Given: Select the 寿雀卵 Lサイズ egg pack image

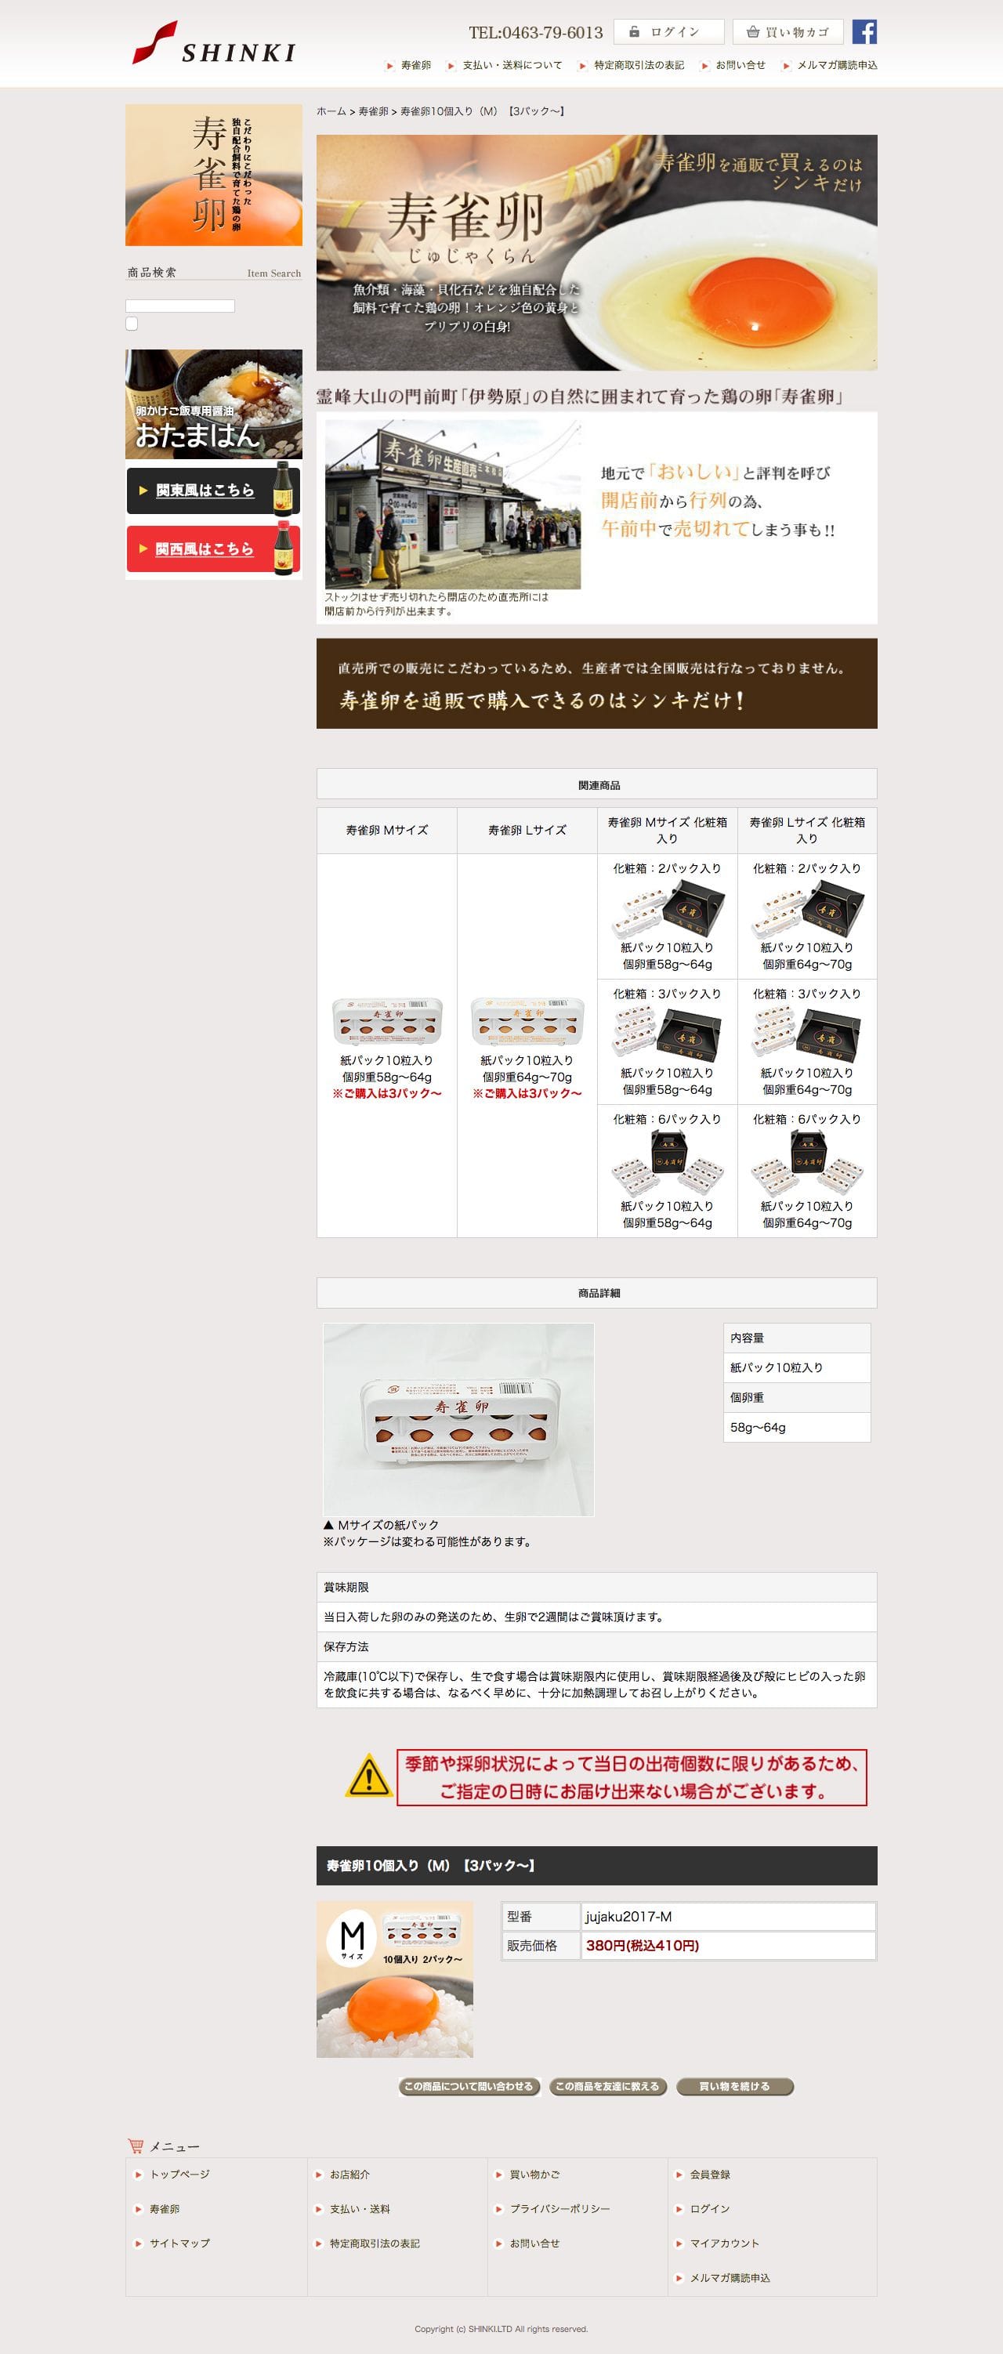Looking at the screenshot, I should tap(527, 1021).
